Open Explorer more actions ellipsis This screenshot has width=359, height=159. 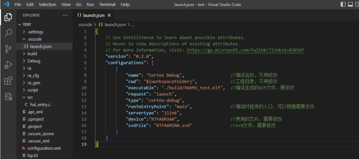tap(65, 15)
